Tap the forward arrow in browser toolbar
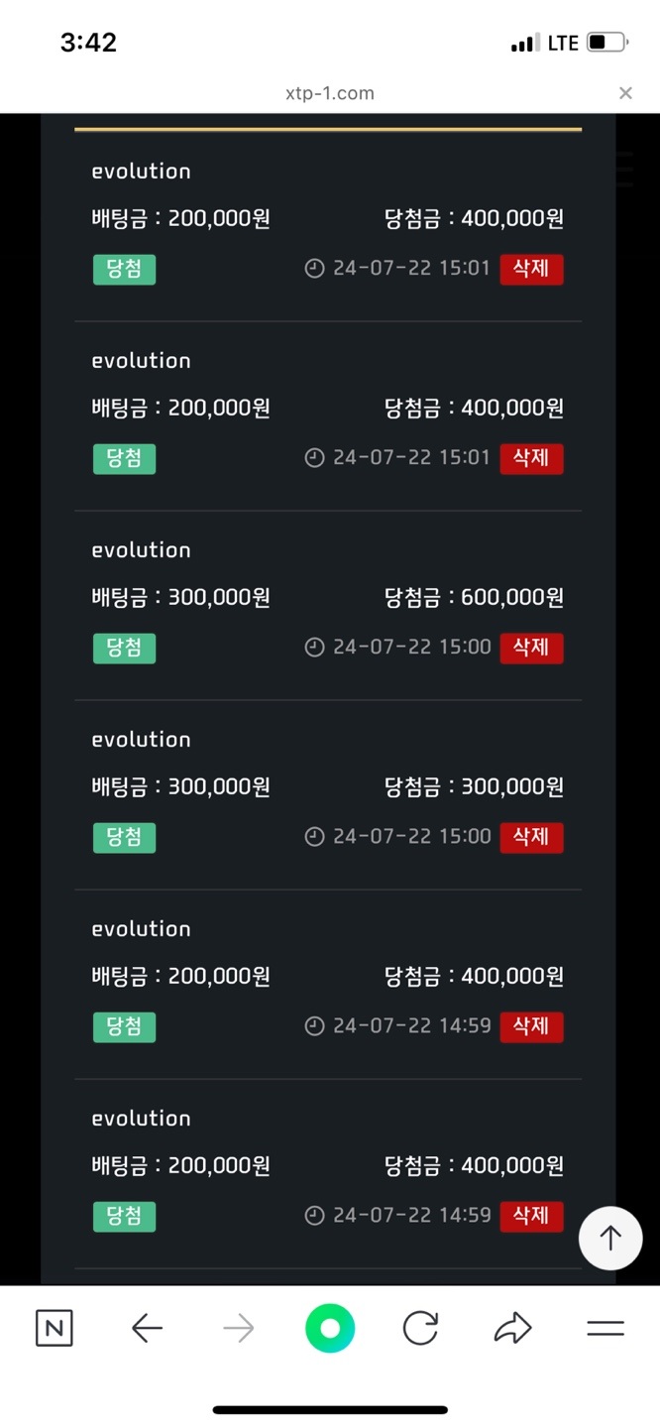 coord(239,1328)
